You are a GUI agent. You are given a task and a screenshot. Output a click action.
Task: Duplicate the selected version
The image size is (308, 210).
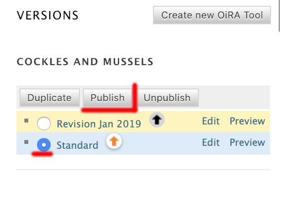[49, 98]
